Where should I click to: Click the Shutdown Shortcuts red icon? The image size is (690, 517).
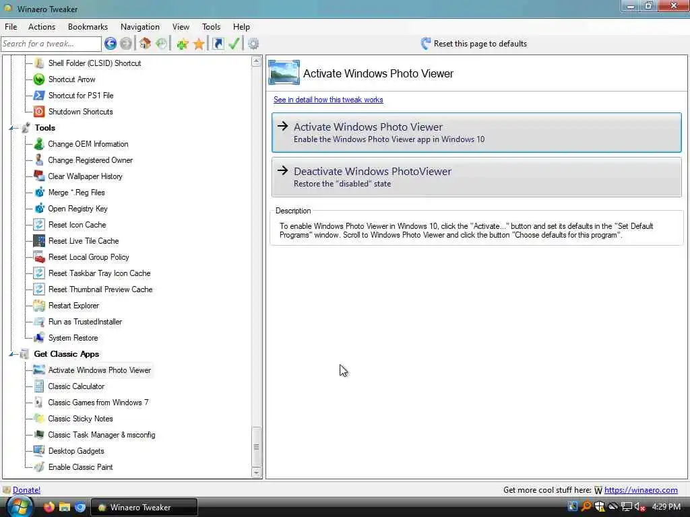coord(39,112)
